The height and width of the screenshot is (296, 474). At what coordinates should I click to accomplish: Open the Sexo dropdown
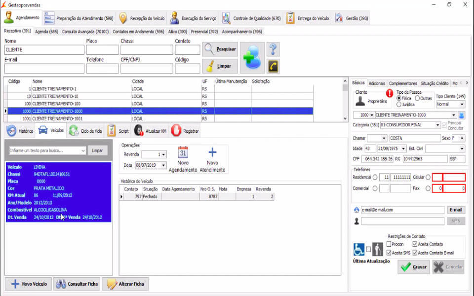point(462,138)
